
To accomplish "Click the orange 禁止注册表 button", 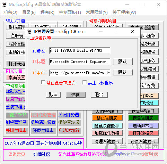I will tap(107, 118).
